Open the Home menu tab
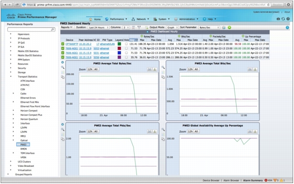The height and width of the screenshot is (184, 294). point(95,19)
